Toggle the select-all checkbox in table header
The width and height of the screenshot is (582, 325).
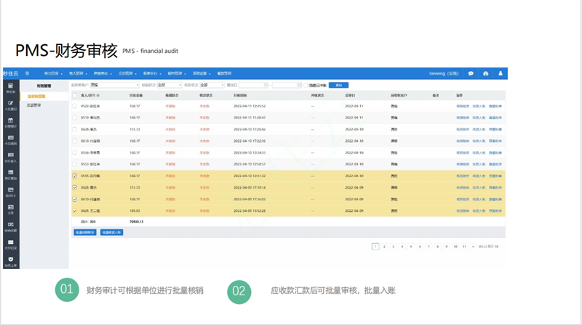coord(75,94)
